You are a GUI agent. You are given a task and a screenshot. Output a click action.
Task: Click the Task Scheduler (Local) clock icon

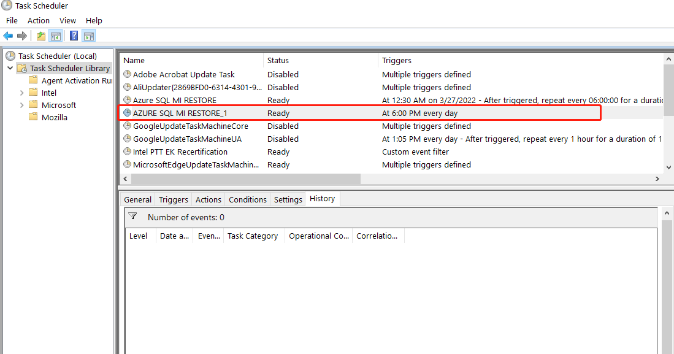tap(10, 55)
